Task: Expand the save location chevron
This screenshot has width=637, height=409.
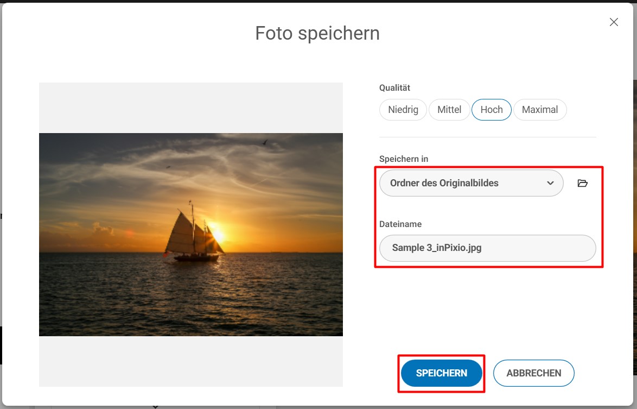Action: [x=549, y=183]
